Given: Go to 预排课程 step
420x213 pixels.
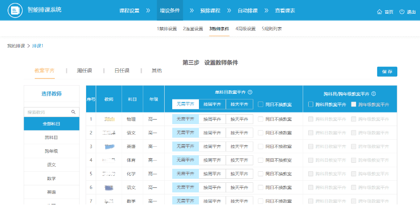Looking at the screenshot, I should pos(211,11).
